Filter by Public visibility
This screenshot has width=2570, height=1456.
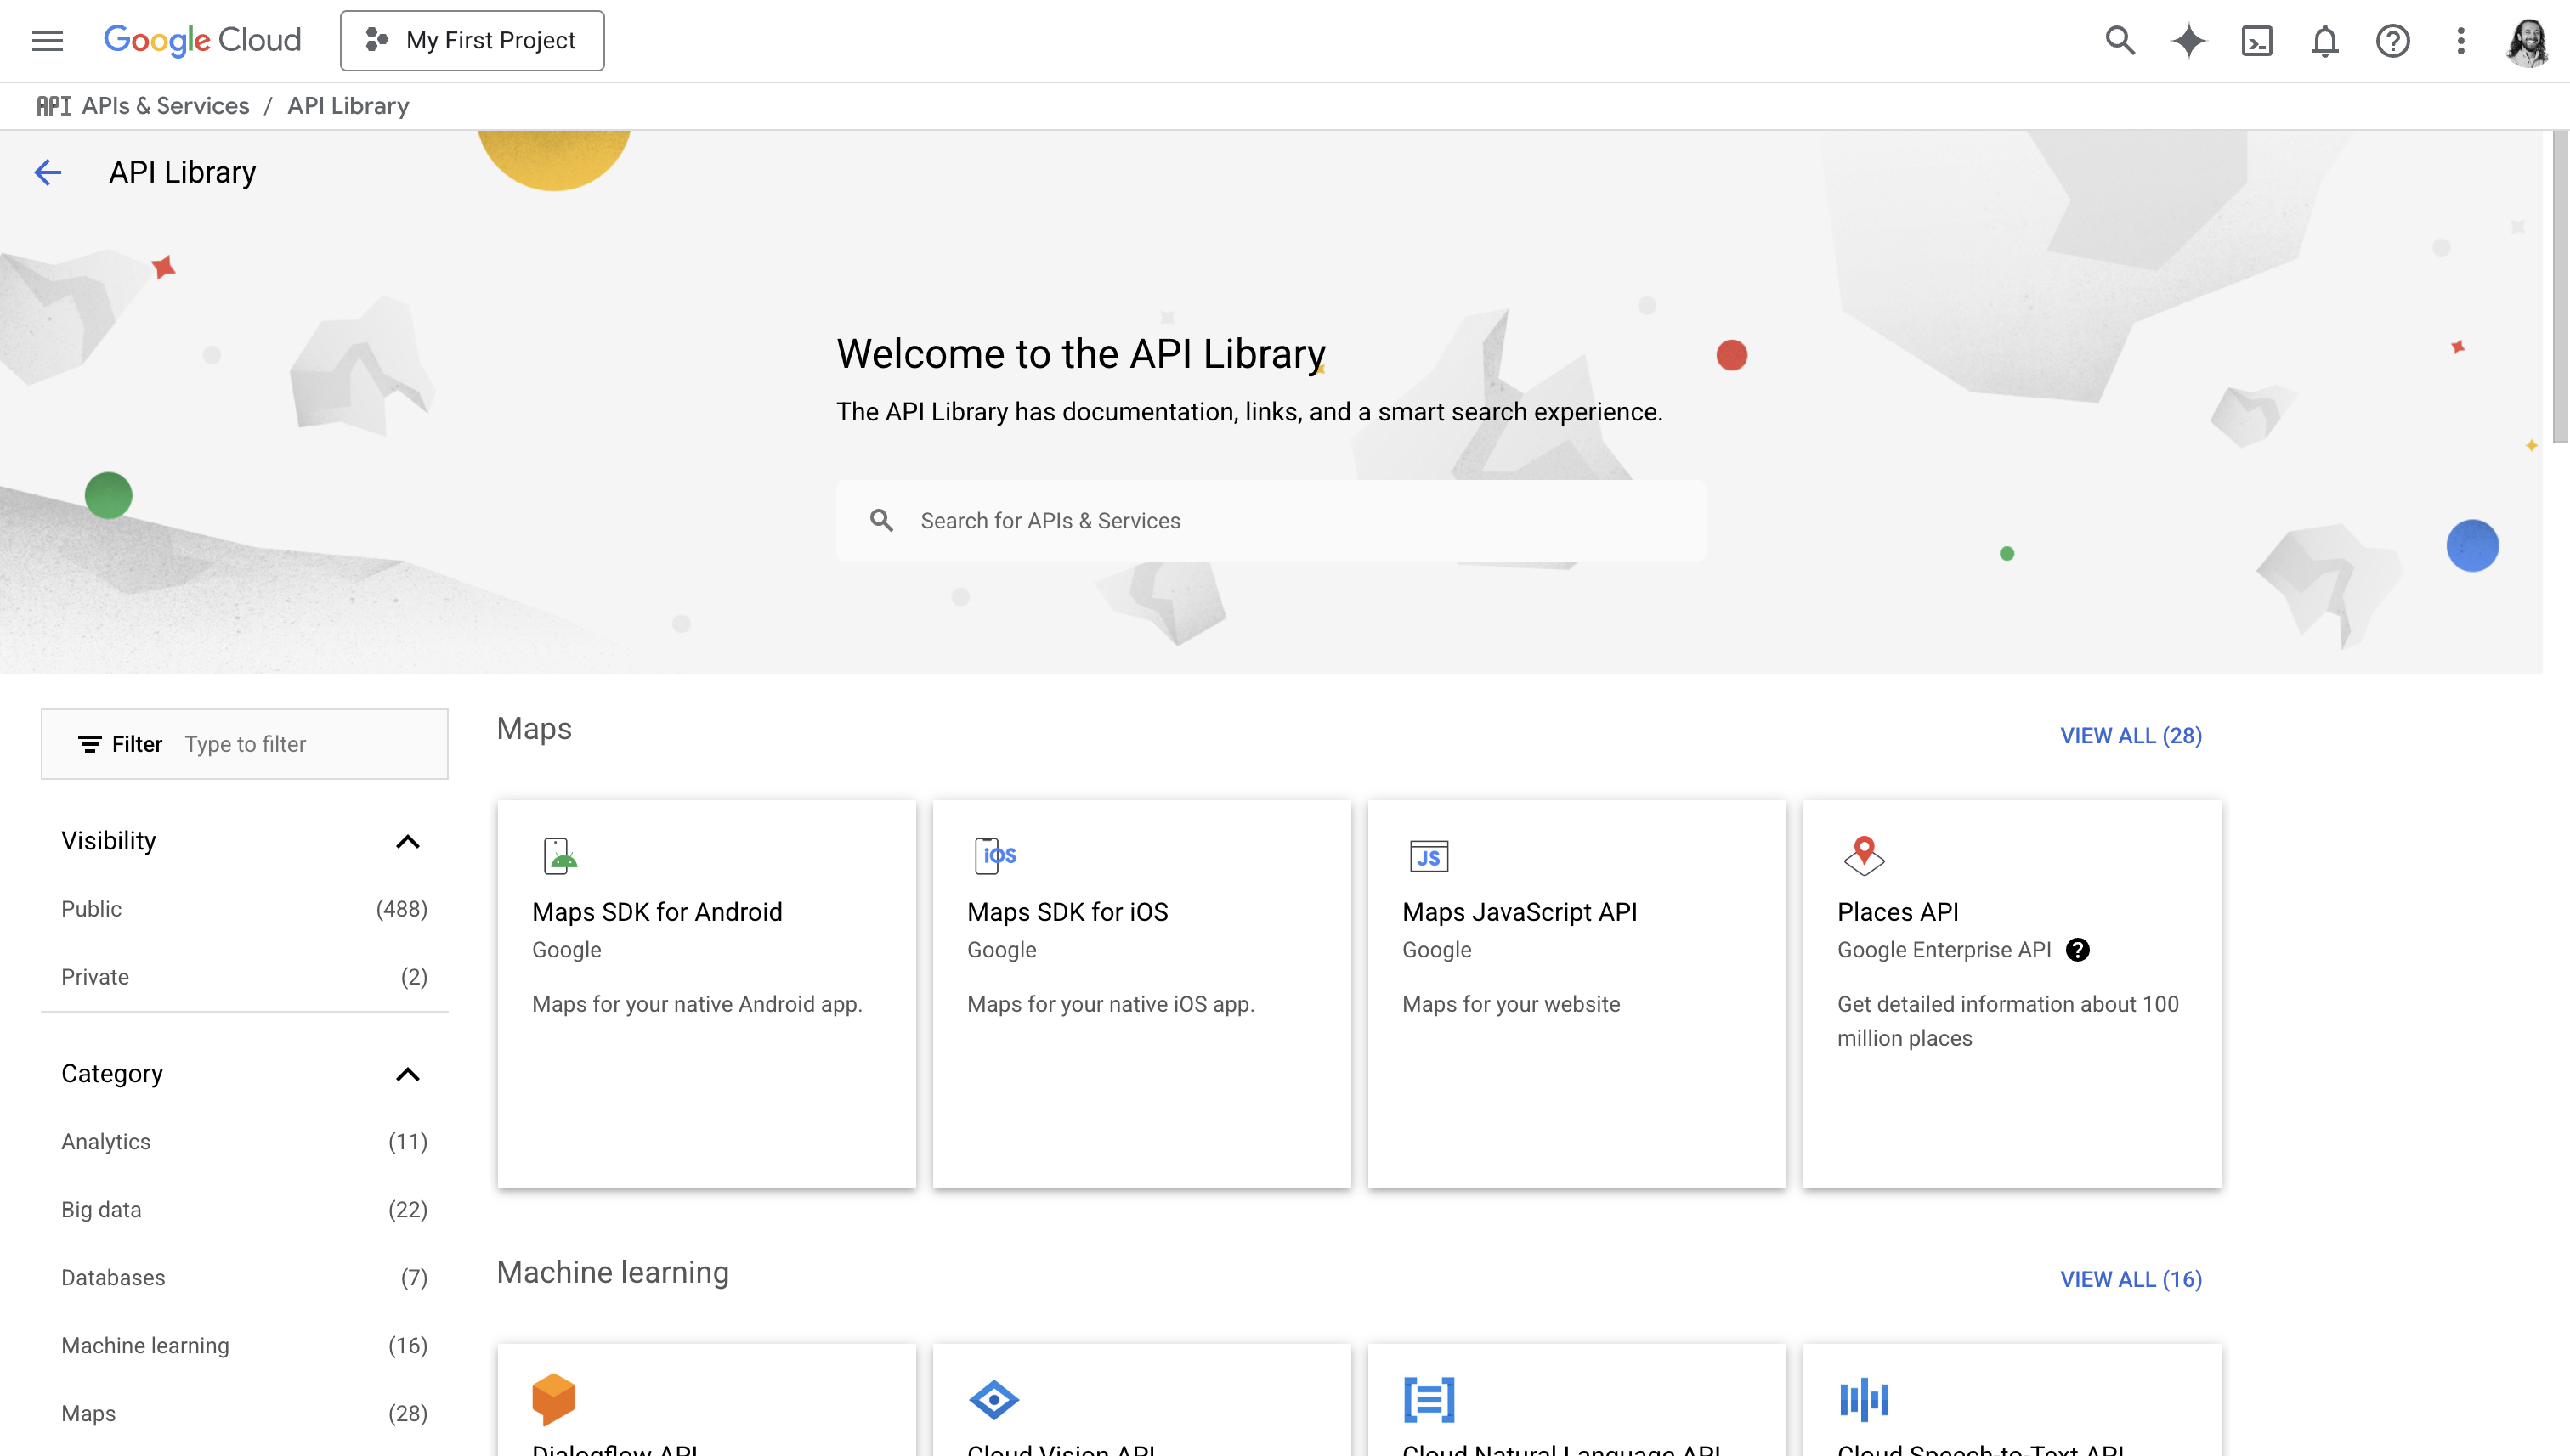pos(91,909)
